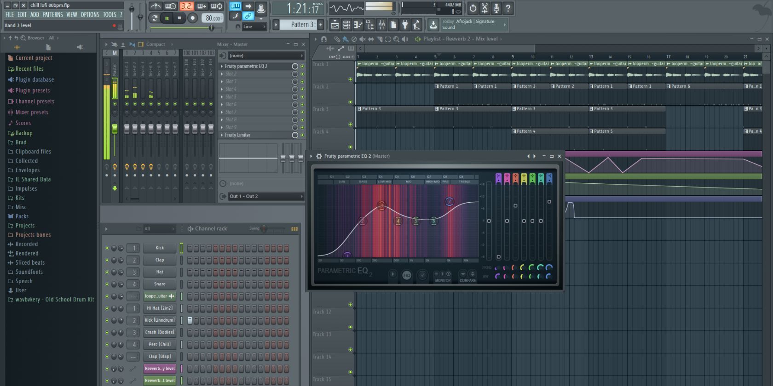
Task: Select the paint brush tool in Playlist
Action: pyautogui.click(x=345, y=39)
